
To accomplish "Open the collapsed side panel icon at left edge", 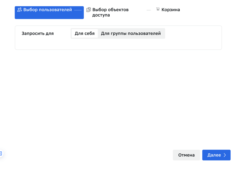I will click(x=1, y=154).
